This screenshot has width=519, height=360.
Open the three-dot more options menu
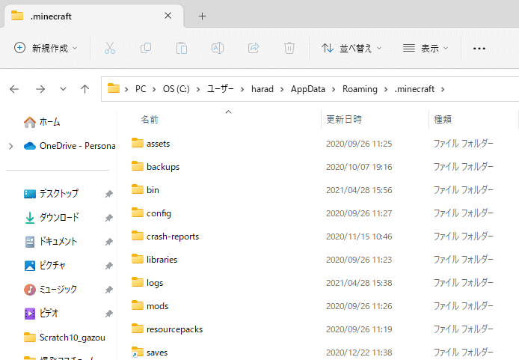point(479,49)
